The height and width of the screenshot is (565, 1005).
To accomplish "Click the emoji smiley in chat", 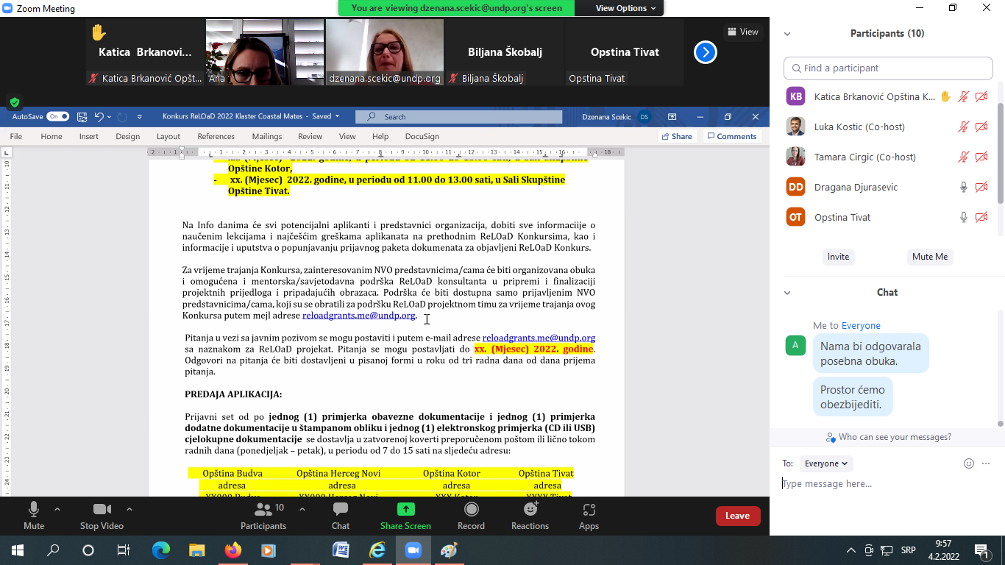I will pyautogui.click(x=969, y=463).
